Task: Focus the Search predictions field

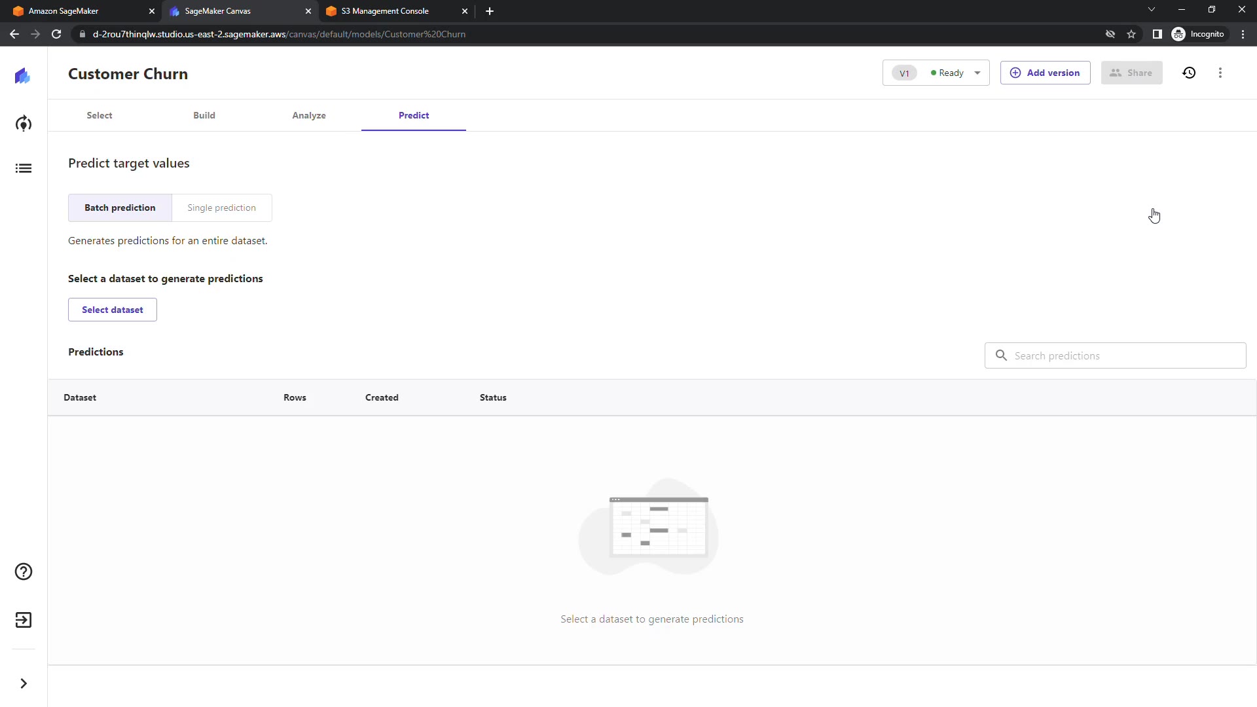Action: click(x=1123, y=355)
